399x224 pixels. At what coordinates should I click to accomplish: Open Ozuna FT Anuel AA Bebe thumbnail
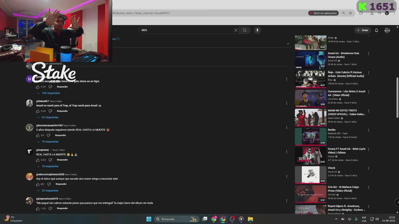310,155
